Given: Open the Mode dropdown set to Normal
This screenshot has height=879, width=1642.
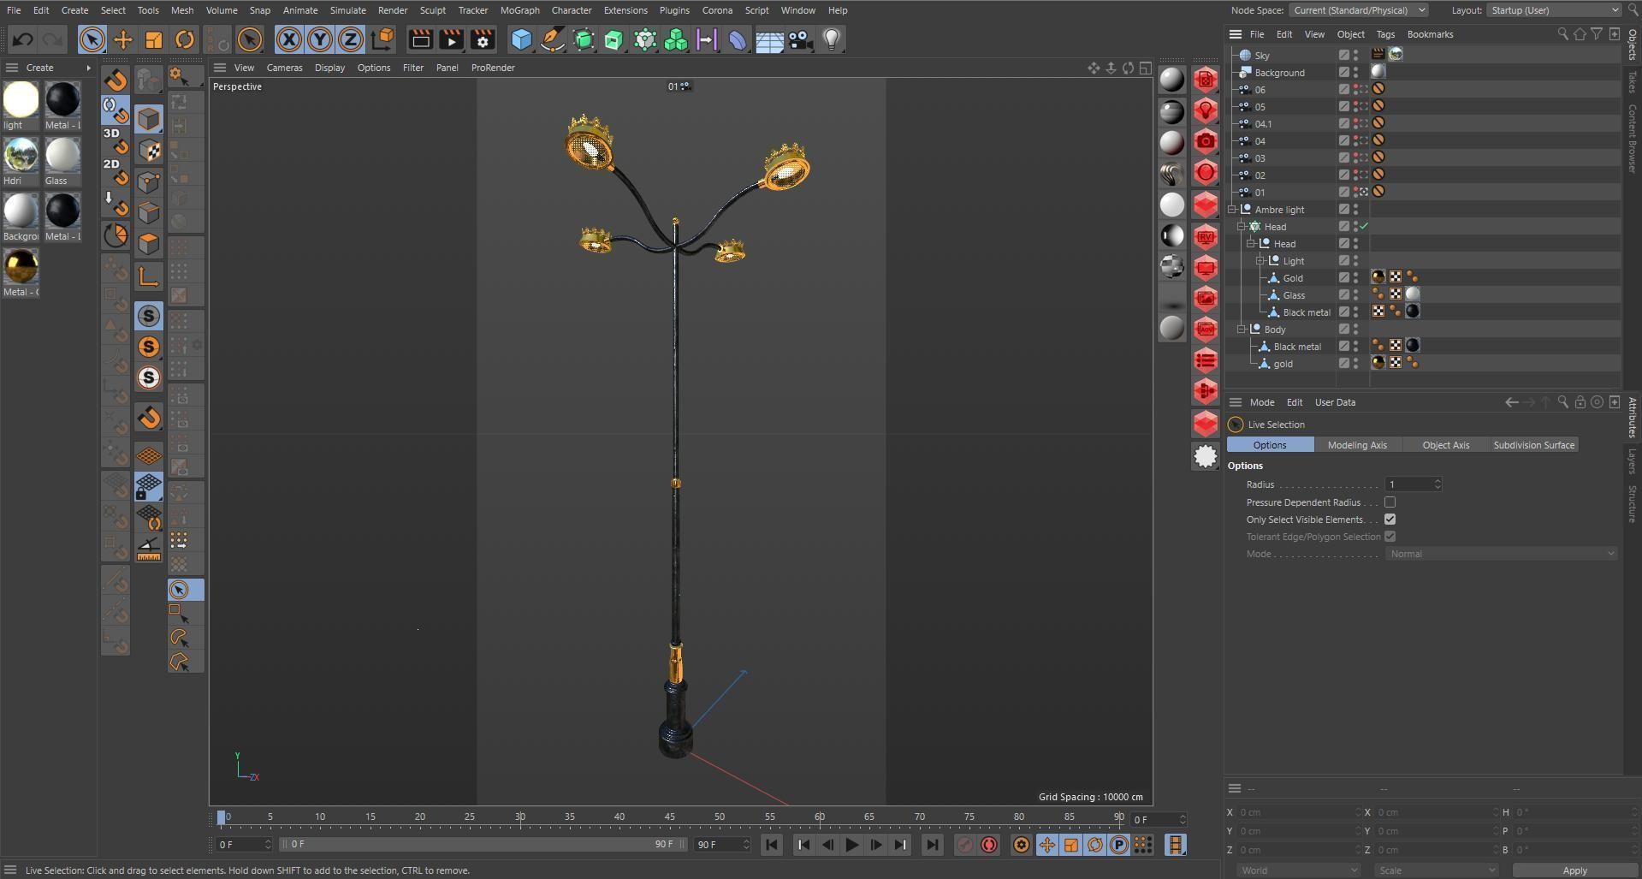Looking at the screenshot, I should point(1501,554).
